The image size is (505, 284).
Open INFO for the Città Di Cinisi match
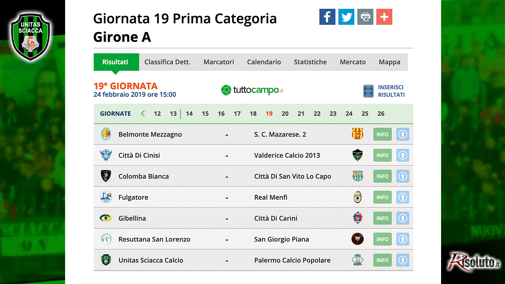point(383,155)
